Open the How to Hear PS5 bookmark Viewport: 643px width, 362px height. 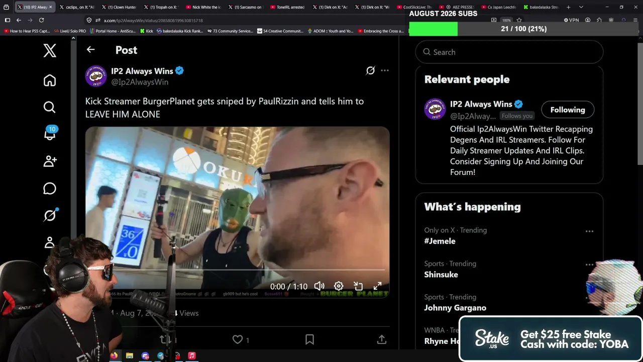(x=27, y=31)
